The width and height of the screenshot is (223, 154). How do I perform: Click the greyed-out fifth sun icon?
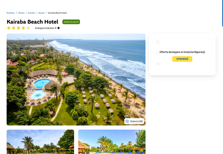point(28,28)
